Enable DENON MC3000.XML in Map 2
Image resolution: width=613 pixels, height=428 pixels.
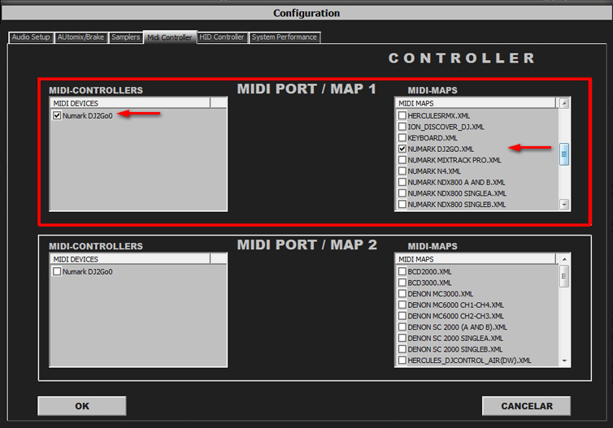(402, 294)
